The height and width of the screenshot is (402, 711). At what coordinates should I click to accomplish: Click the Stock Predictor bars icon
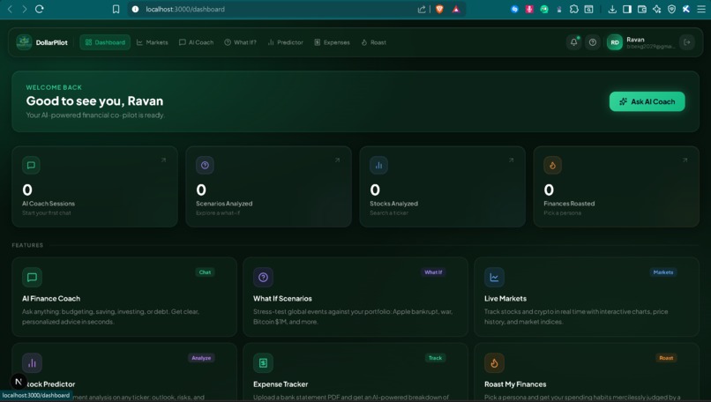(32, 363)
